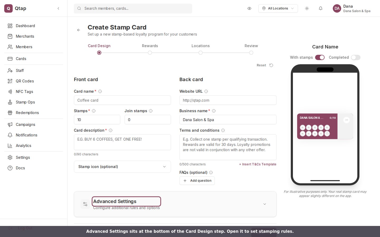Image resolution: width=380 pixels, height=237 pixels.
Task: Click the Review step circle marker
Action: 251,53
